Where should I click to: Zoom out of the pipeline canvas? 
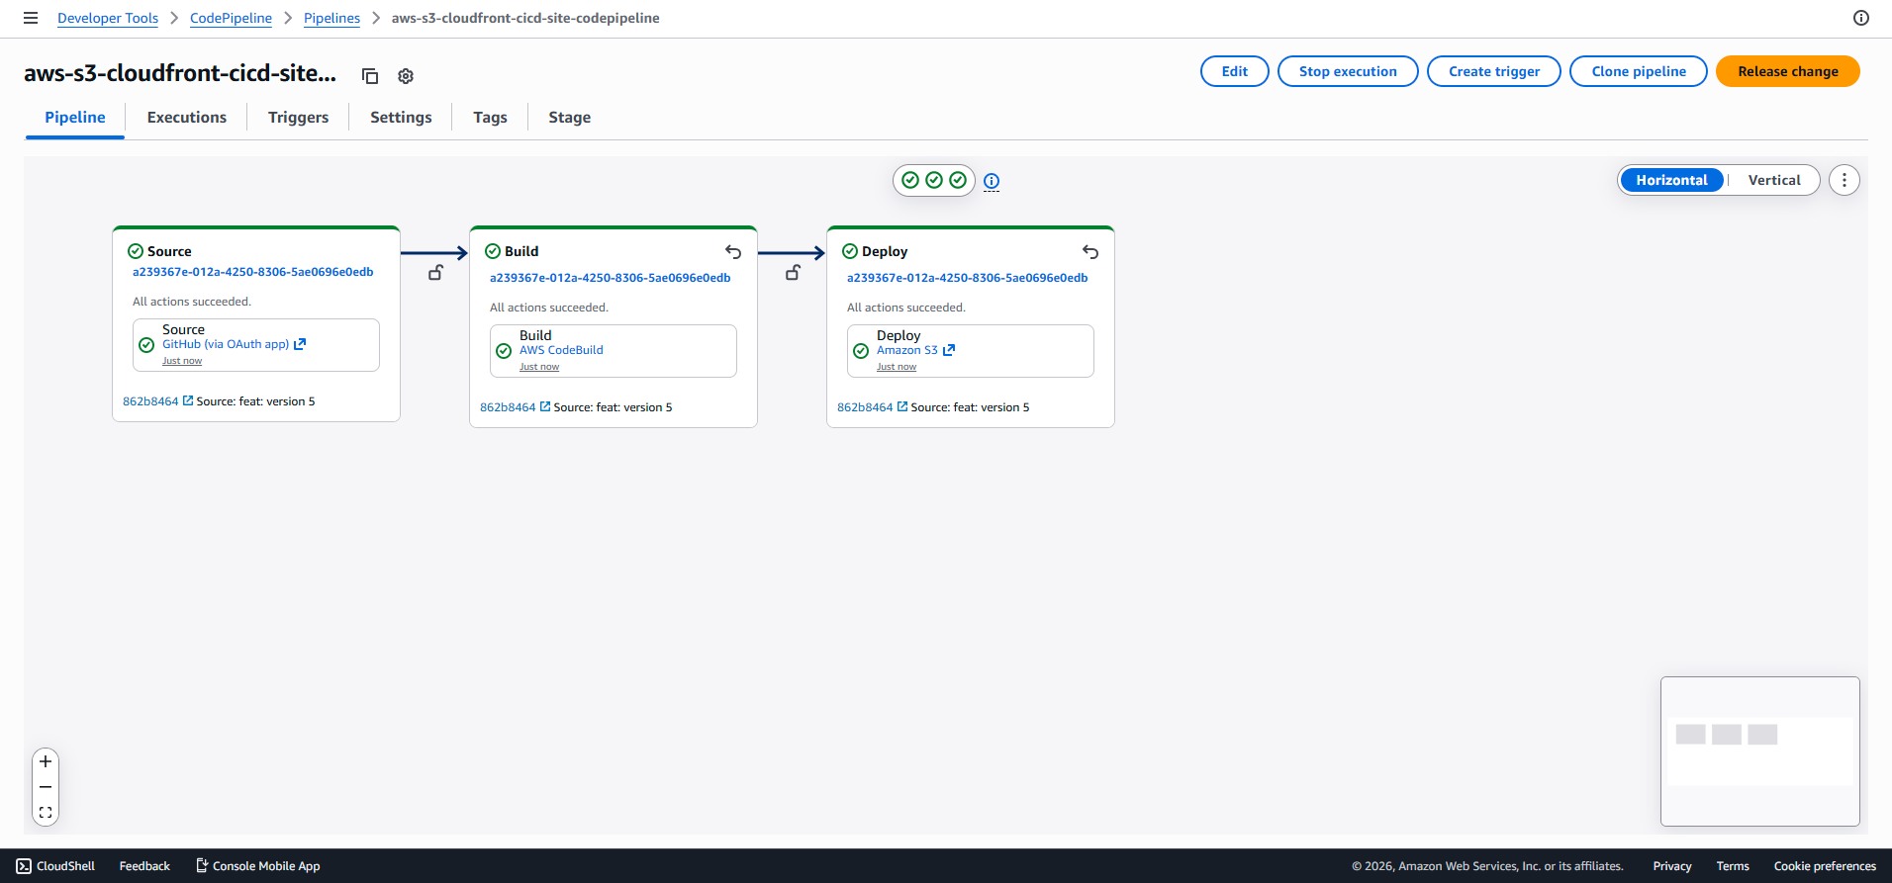[46, 787]
